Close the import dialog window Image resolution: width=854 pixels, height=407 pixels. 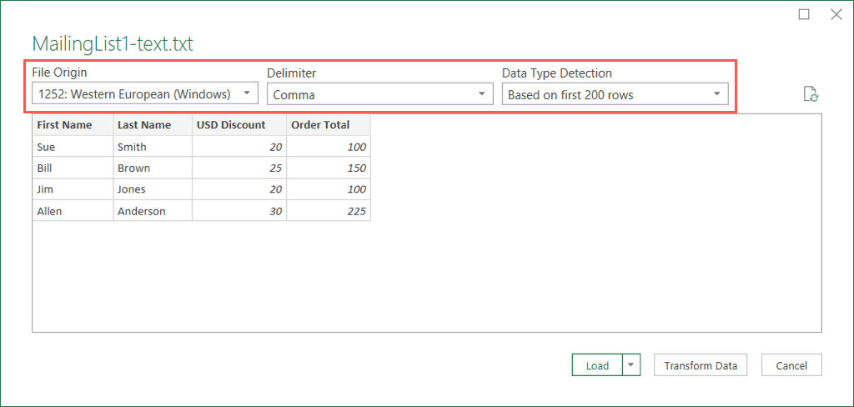point(836,14)
